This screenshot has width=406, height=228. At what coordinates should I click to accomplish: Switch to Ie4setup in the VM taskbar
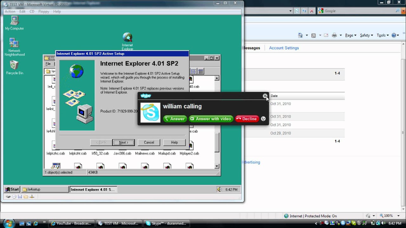pyautogui.click(x=44, y=189)
